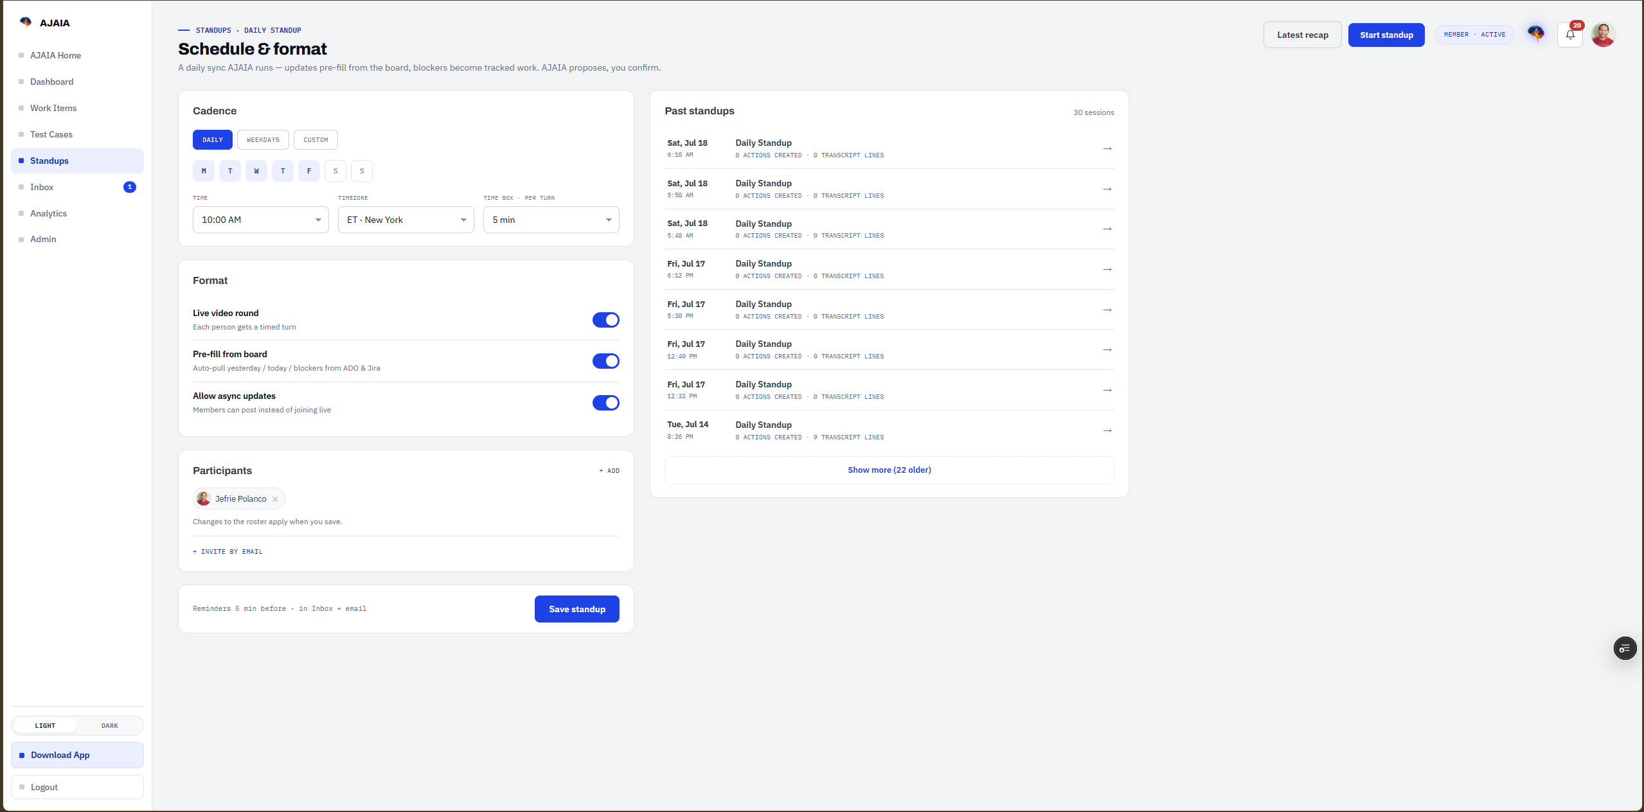Screen dimensions: 1644x812
Task: Click the + Add participants link
Action: coord(609,471)
